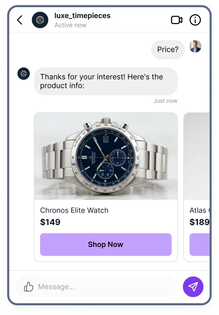Open the conversation info icon

click(x=195, y=20)
